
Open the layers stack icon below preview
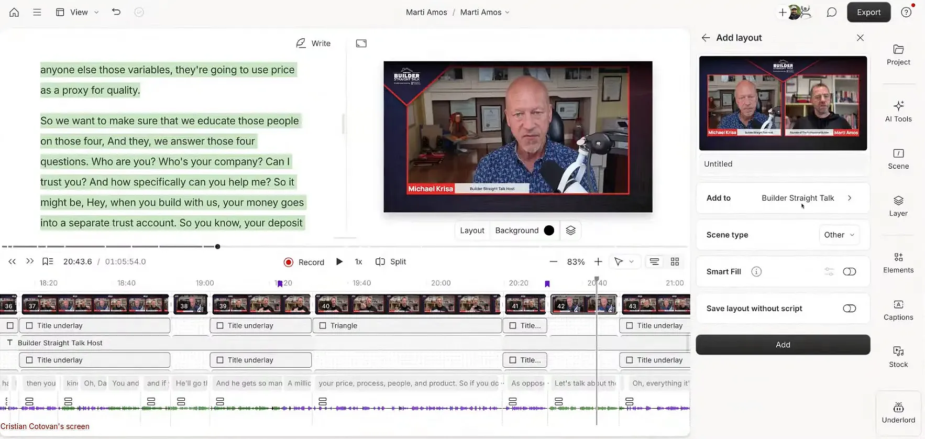571,231
